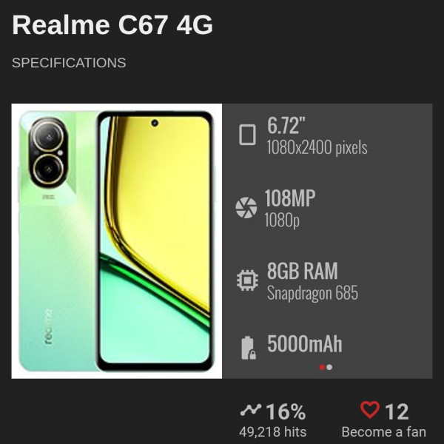Click the 5000mAh battery spec text
The image size is (444, 444).
[305, 344]
